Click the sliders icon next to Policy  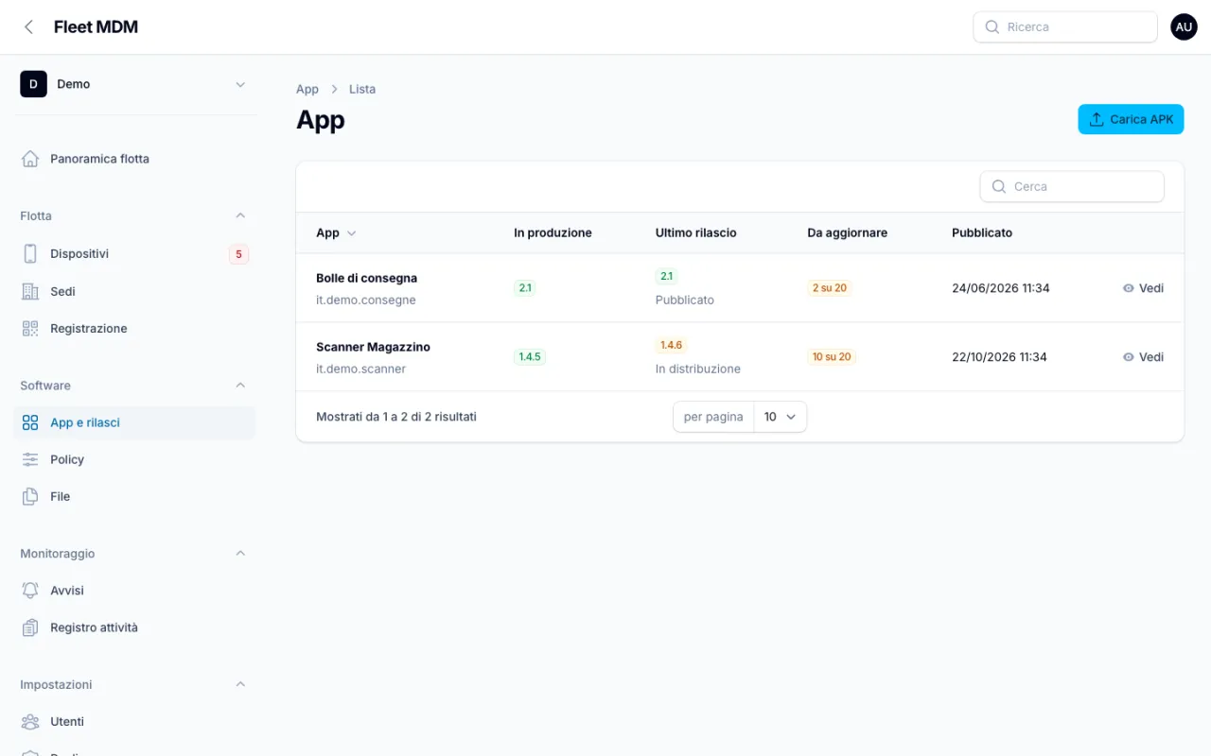click(x=30, y=459)
